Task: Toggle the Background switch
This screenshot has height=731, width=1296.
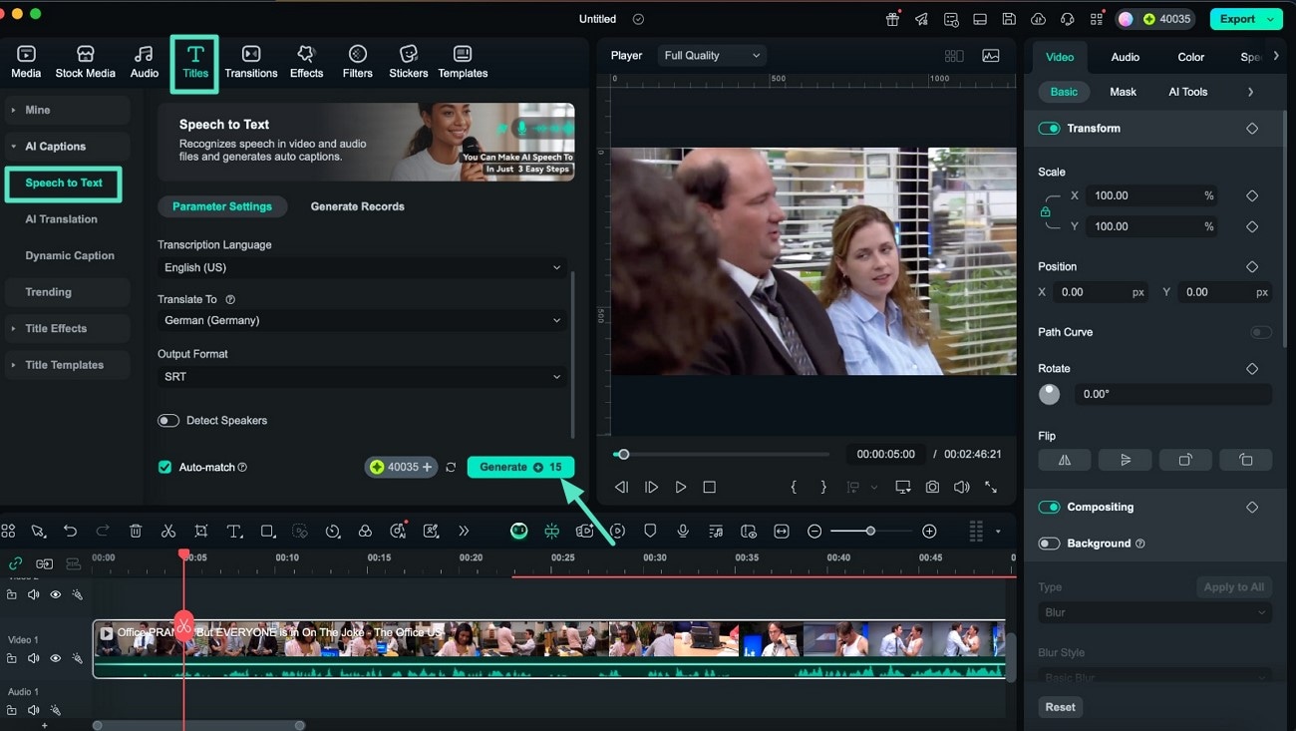Action: point(1049,544)
